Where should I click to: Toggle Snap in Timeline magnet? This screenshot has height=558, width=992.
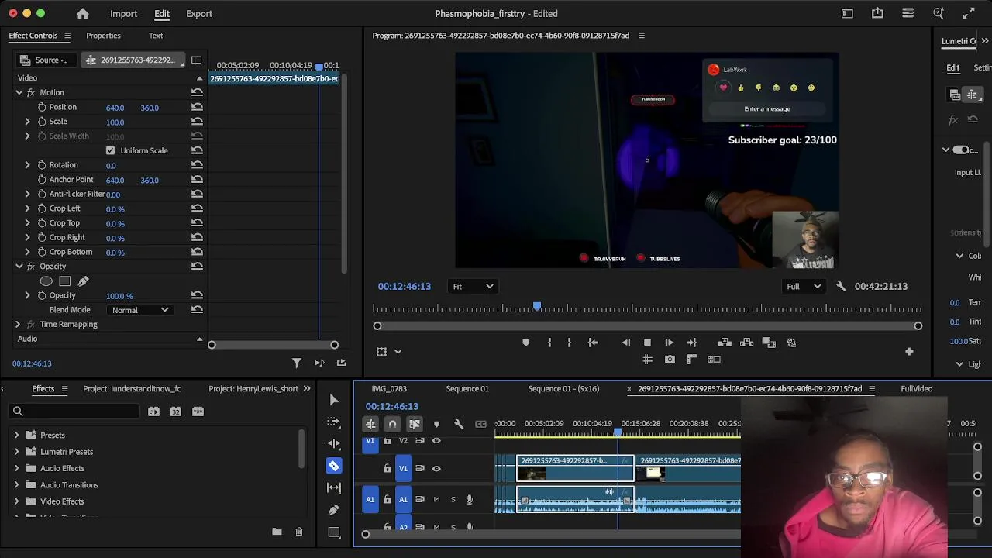pyautogui.click(x=392, y=424)
